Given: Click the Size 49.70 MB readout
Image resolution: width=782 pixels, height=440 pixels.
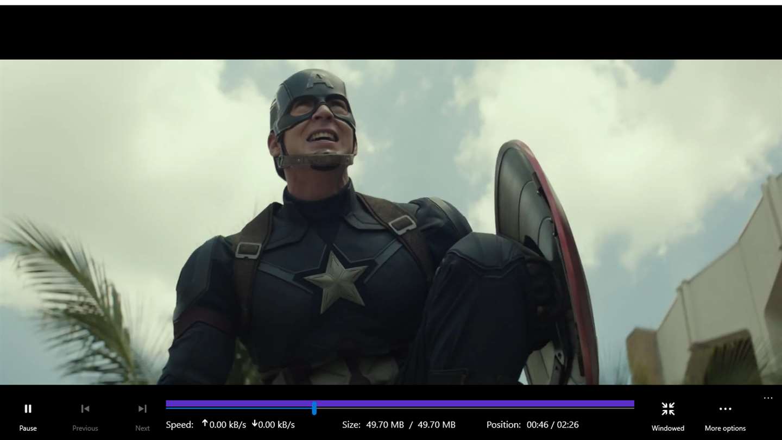Looking at the screenshot, I should 399,425.
